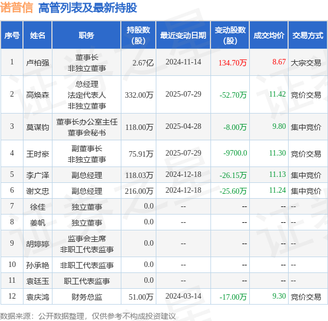Click the 副董事长 position text
Viewport: 328px width, 321px height.
87,148
